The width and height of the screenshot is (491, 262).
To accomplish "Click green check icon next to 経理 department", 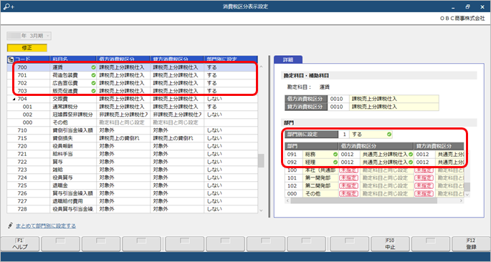I will point(335,162).
